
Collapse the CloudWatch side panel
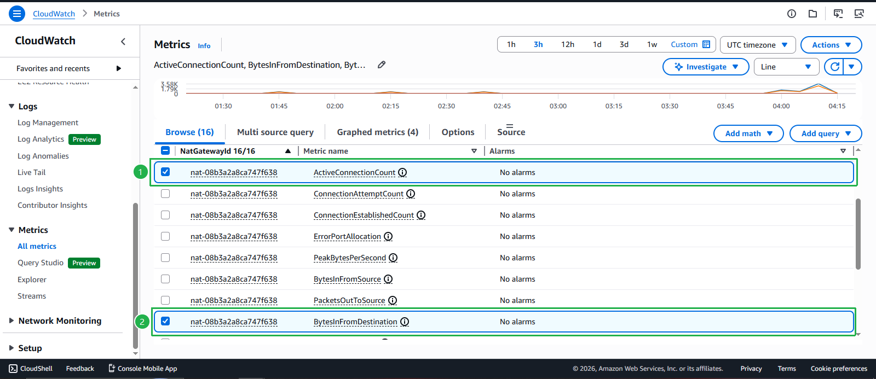[x=123, y=42]
